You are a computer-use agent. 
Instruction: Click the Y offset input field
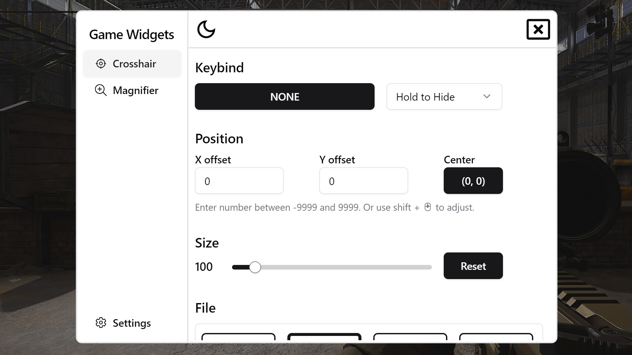point(363,180)
